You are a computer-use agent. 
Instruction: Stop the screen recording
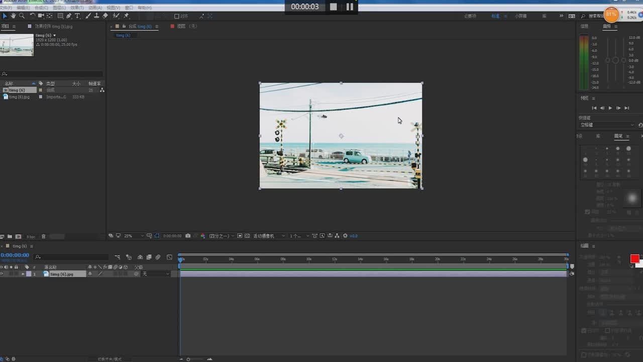click(x=334, y=7)
